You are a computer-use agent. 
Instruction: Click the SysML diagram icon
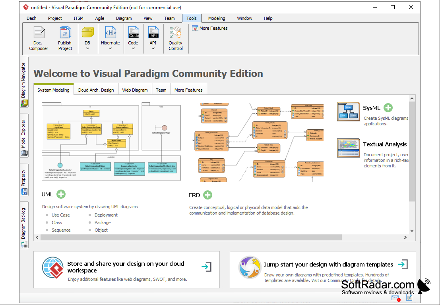pos(348,111)
